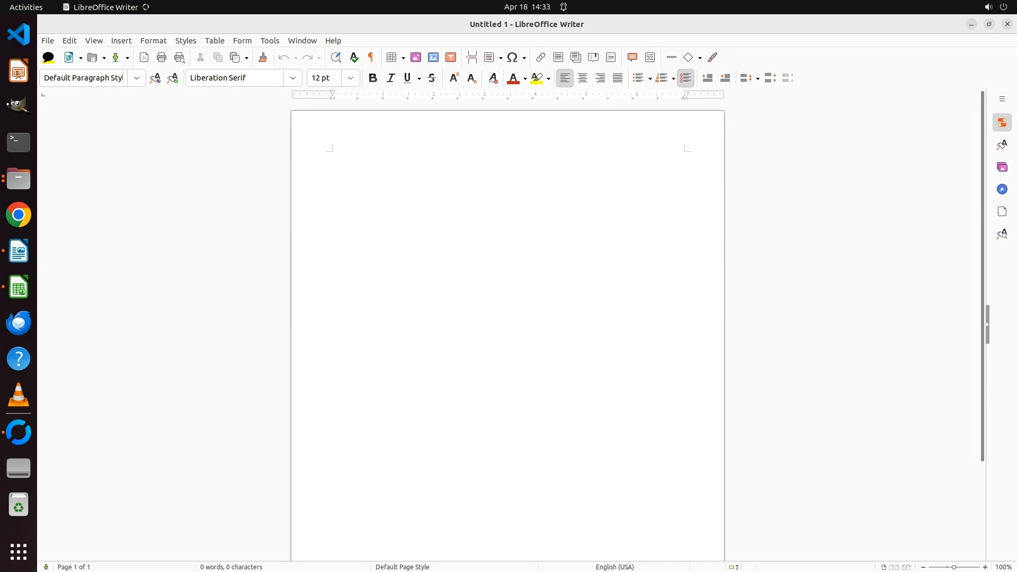Open the Navigator from the sidebar

(1002, 190)
